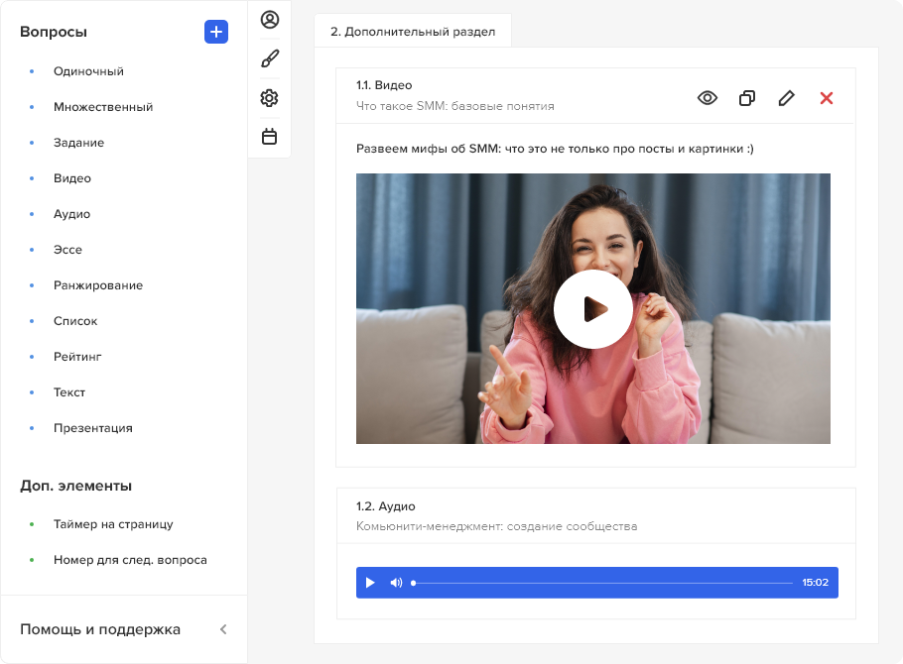
Task: Choose the Список question type
Action: pos(75,321)
